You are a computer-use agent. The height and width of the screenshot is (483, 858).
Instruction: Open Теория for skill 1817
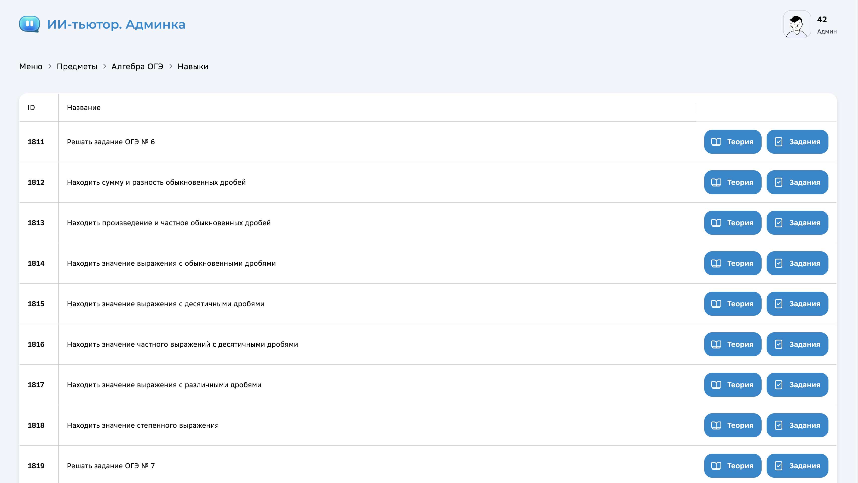pyautogui.click(x=733, y=384)
